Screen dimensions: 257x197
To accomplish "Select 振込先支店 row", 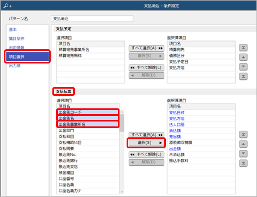I will (88, 166).
